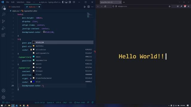Close the unsaved style.css tab dot
Image resolution: width=191 pixels, height=107 pixels.
click(x=39, y=7)
